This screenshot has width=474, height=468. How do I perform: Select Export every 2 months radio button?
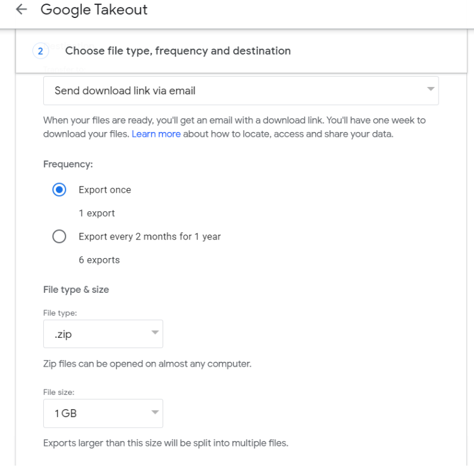click(59, 236)
